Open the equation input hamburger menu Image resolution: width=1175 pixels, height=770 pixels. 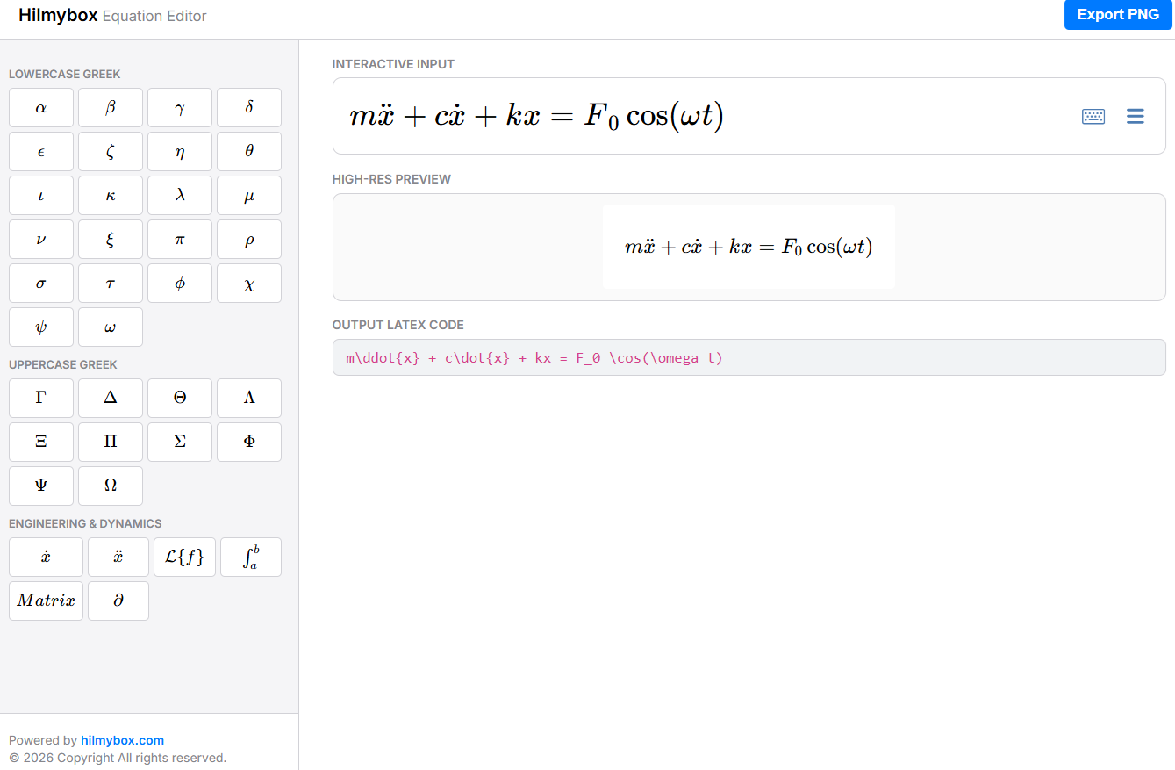[x=1136, y=115]
